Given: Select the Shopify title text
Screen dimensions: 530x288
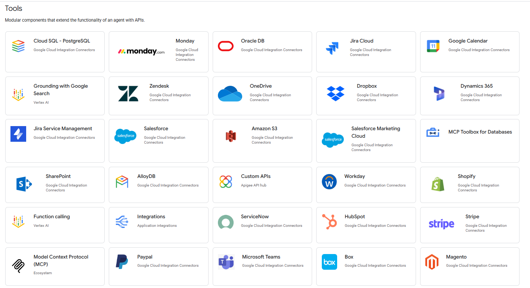Looking at the screenshot, I should point(466,176).
